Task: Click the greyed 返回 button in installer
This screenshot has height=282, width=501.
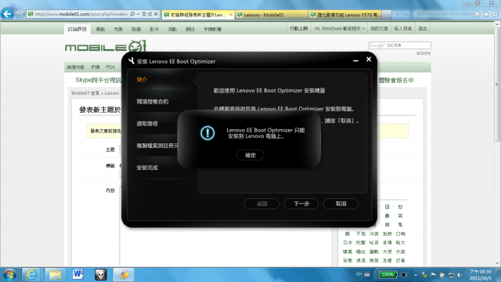Action: click(x=261, y=204)
